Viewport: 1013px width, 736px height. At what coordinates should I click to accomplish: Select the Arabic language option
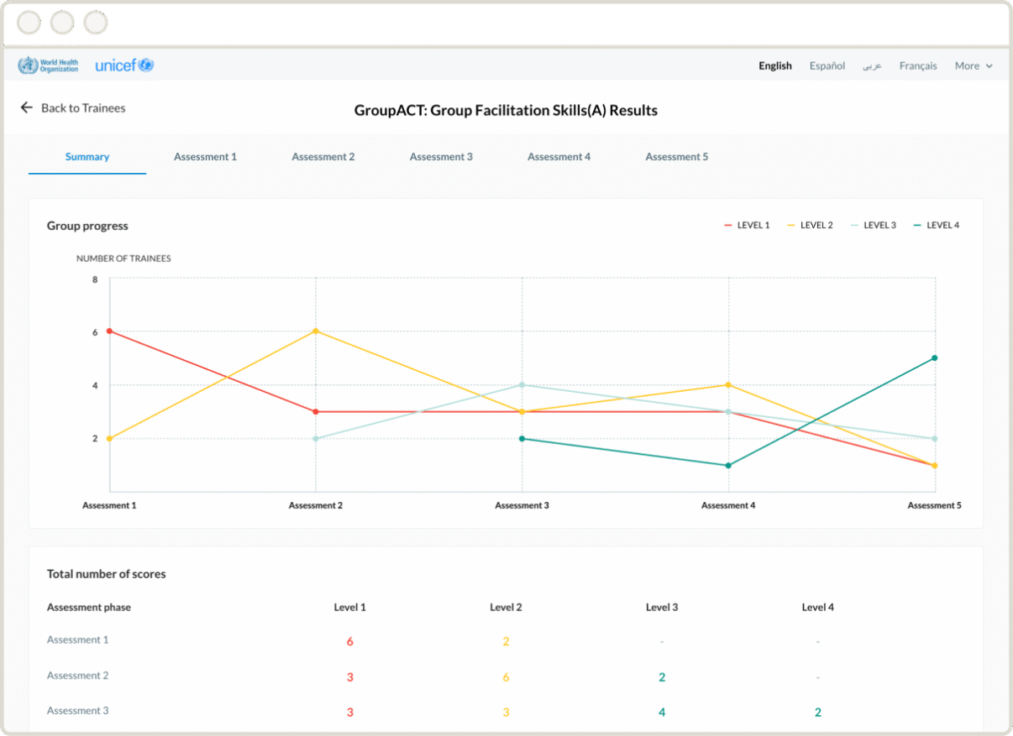coord(872,65)
